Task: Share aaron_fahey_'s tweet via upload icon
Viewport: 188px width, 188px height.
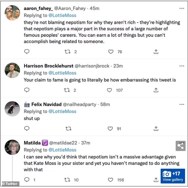Action: 156,52
